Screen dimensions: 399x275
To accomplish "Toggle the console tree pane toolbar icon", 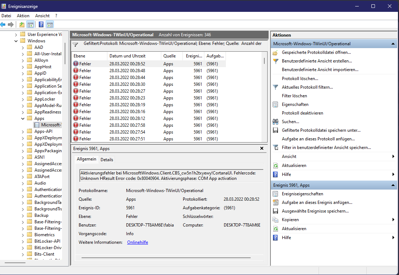I will pyautogui.click(x=31, y=25).
